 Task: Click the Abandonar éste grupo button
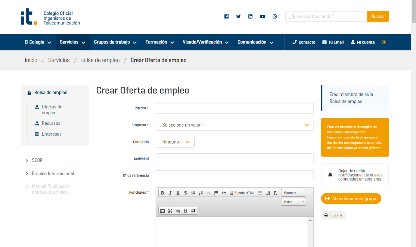pos(351,199)
